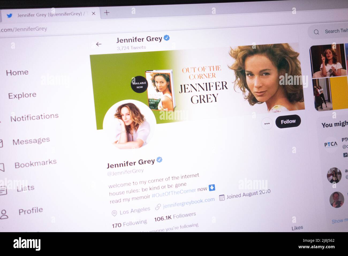Close the Jennifer Grey browser tab
The image size is (348, 256).
(x=93, y=13)
